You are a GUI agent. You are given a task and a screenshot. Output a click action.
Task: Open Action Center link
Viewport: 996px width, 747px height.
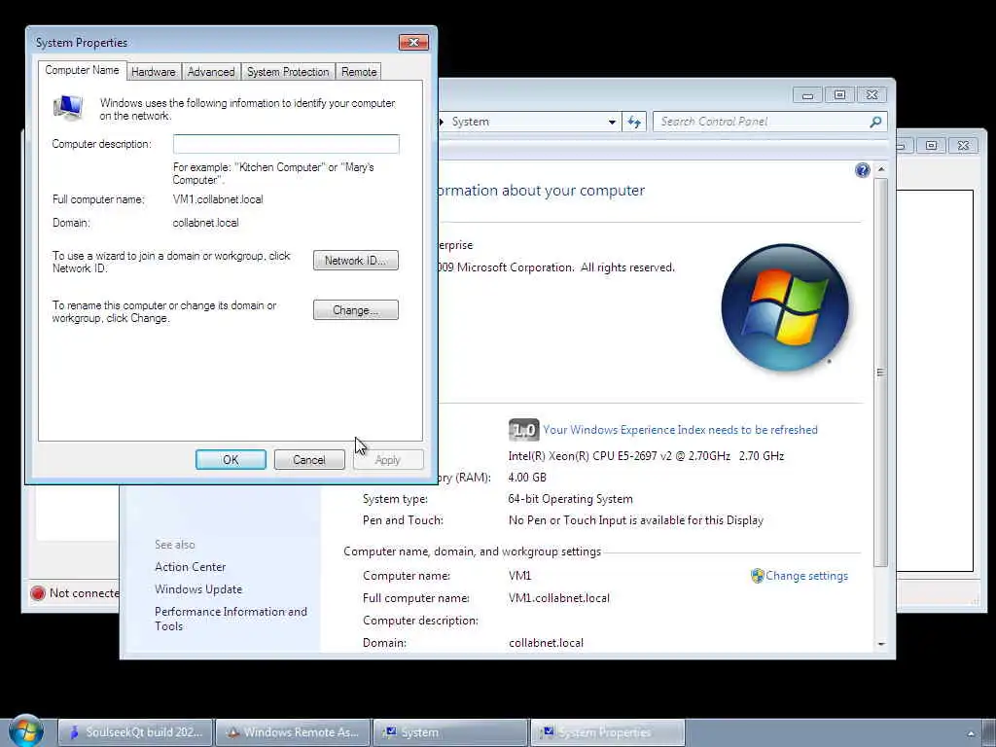(x=190, y=567)
